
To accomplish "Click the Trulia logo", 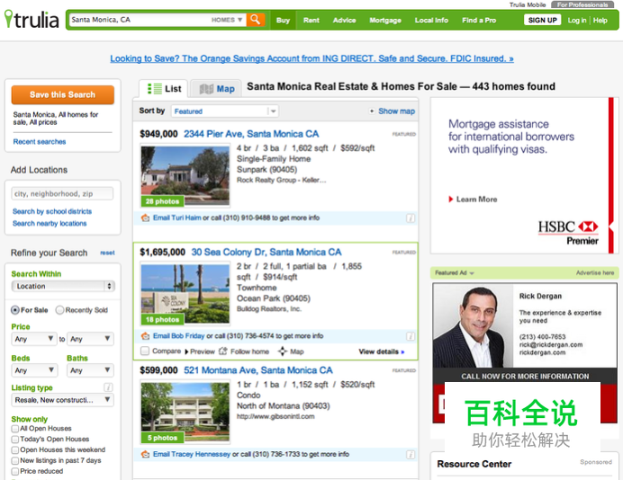I will pyautogui.click(x=32, y=20).
